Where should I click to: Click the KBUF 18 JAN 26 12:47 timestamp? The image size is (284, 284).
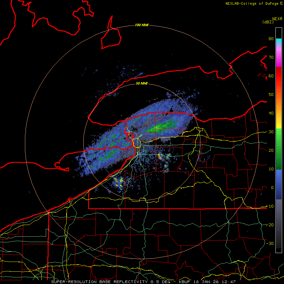coord(207,282)
